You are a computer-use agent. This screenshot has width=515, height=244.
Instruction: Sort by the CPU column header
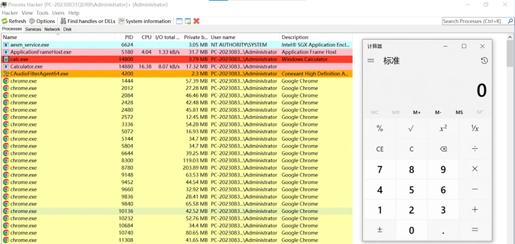[144, 37]
